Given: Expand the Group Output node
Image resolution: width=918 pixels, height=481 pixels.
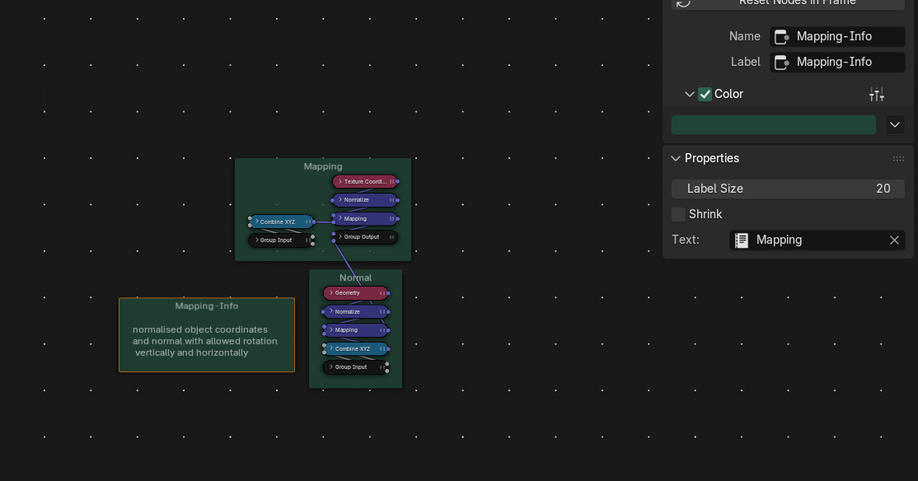Looking at the screenshot, I should tap(340, 237).
